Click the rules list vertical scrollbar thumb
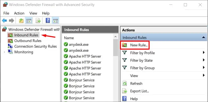The image size is (208, 102). pos(115,48)
